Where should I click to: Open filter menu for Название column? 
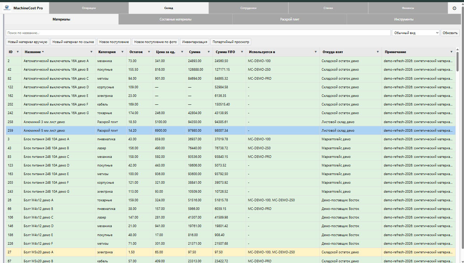(91, 52)
